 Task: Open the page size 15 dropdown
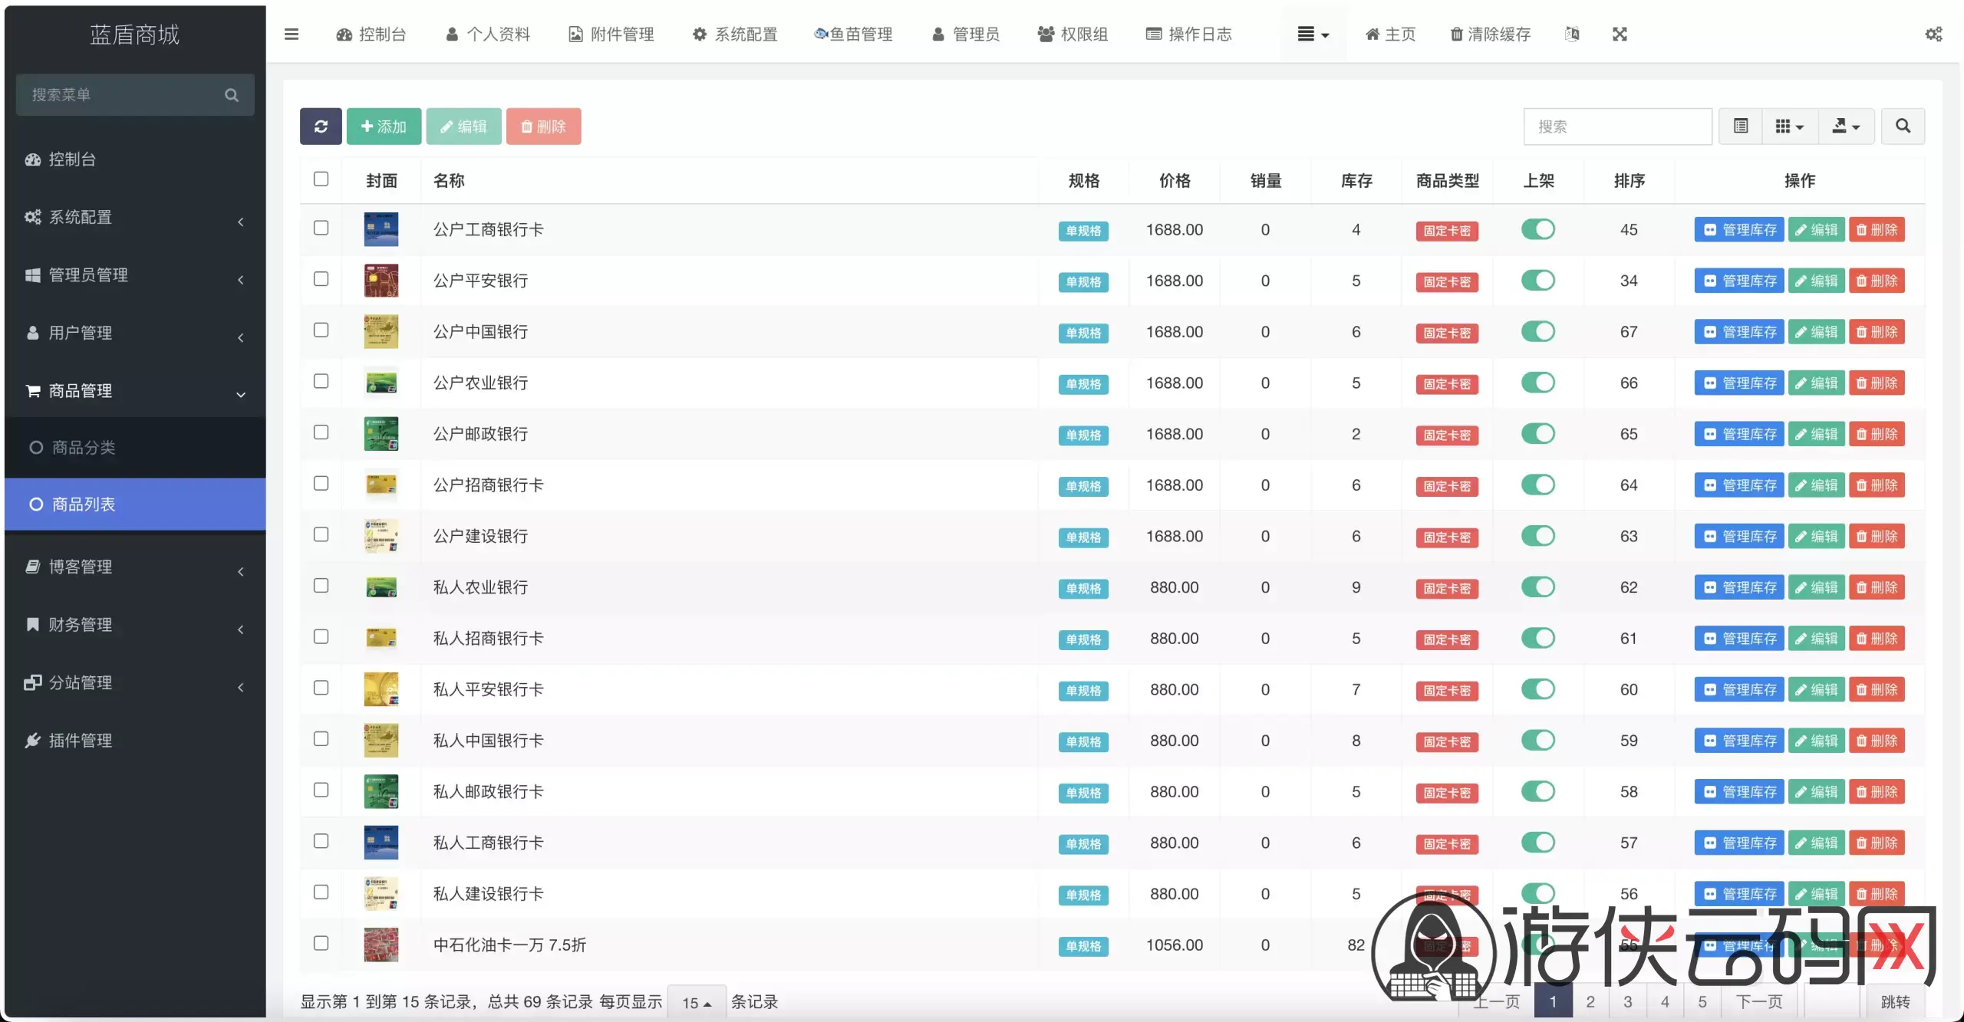click(697, 1003)
